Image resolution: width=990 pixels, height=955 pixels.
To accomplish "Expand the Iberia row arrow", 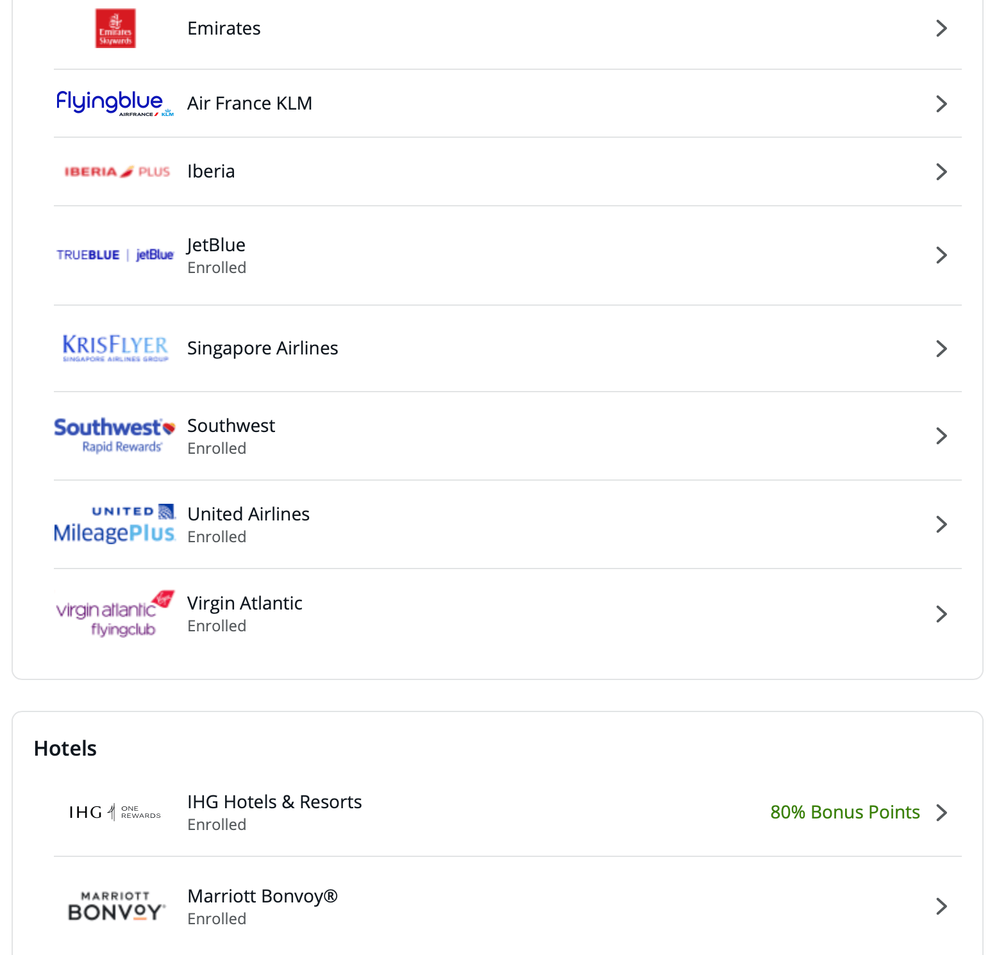I will point(941,172).
